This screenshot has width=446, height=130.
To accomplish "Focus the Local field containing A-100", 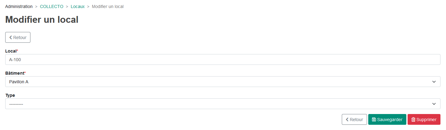I will click(x=223, y=60).
